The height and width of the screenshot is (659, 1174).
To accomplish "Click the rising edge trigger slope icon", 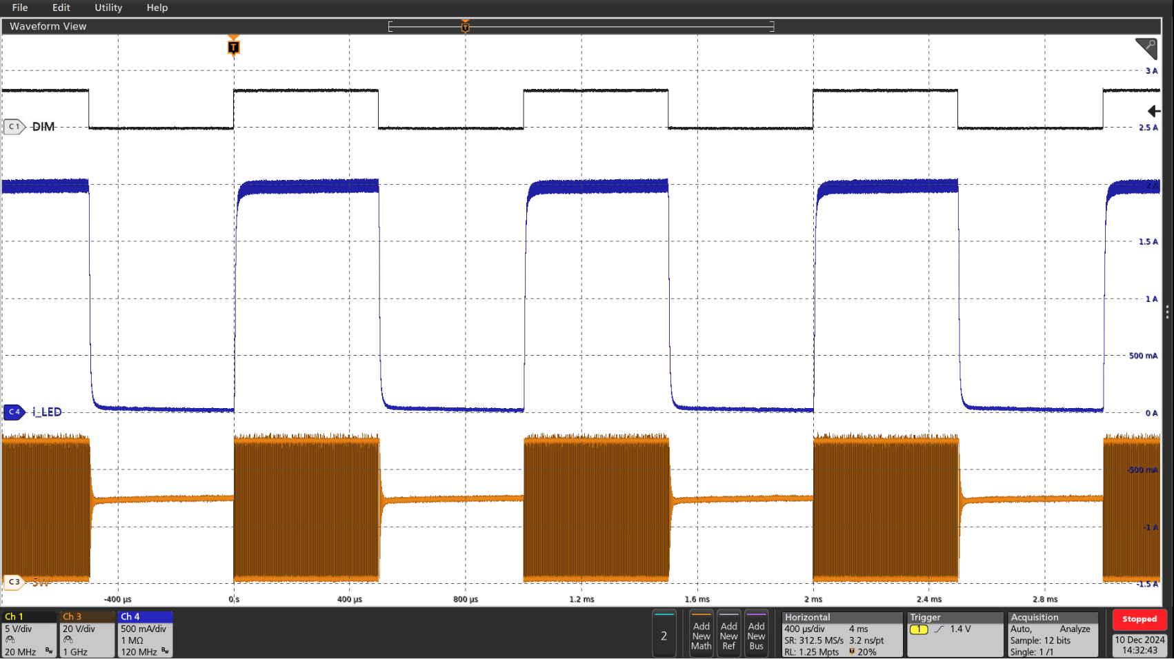I will pos(939,629).
